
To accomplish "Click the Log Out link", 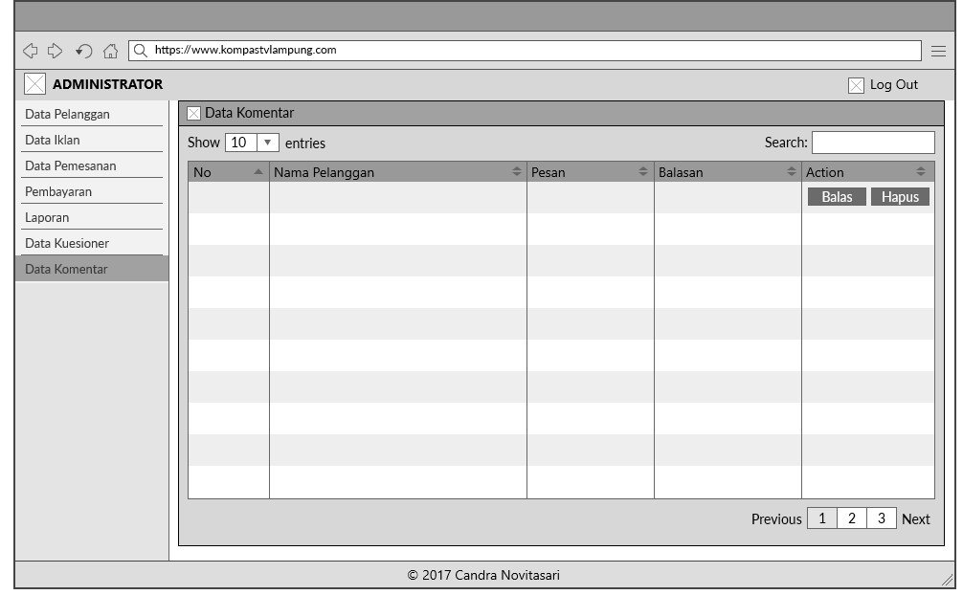I will (893, 85).
